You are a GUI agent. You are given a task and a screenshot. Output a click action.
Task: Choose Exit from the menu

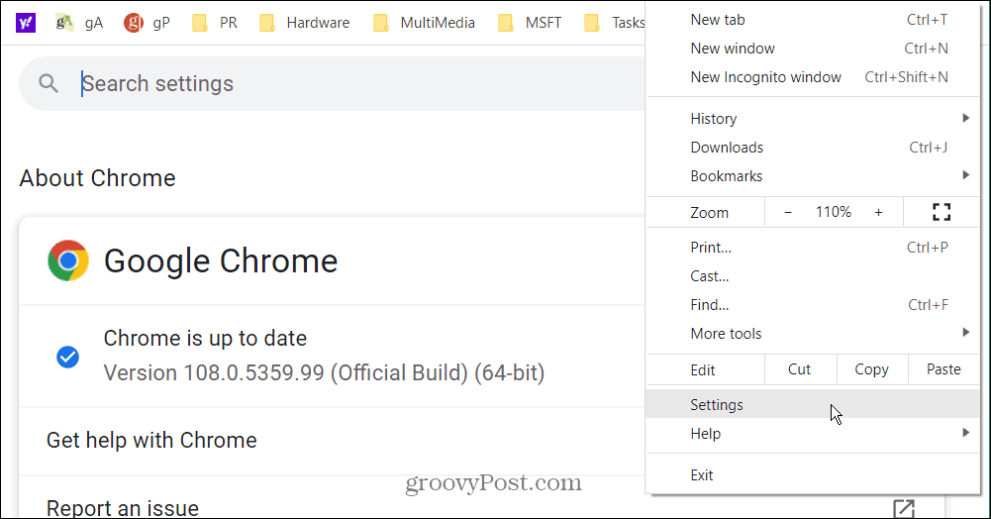813,474
